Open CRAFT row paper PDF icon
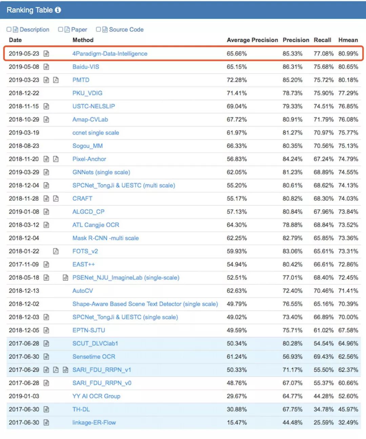The width and height of the screenshot is (366, 439). pyautogui.click(x=56, y=198)
